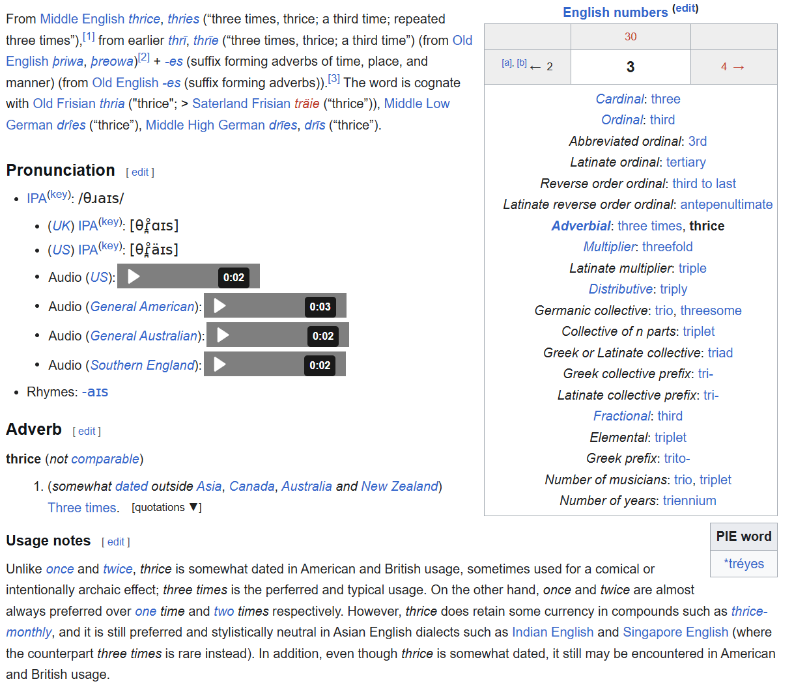Open footnote [b] in the numbers box
794x688 pixels.
point(522,63)
